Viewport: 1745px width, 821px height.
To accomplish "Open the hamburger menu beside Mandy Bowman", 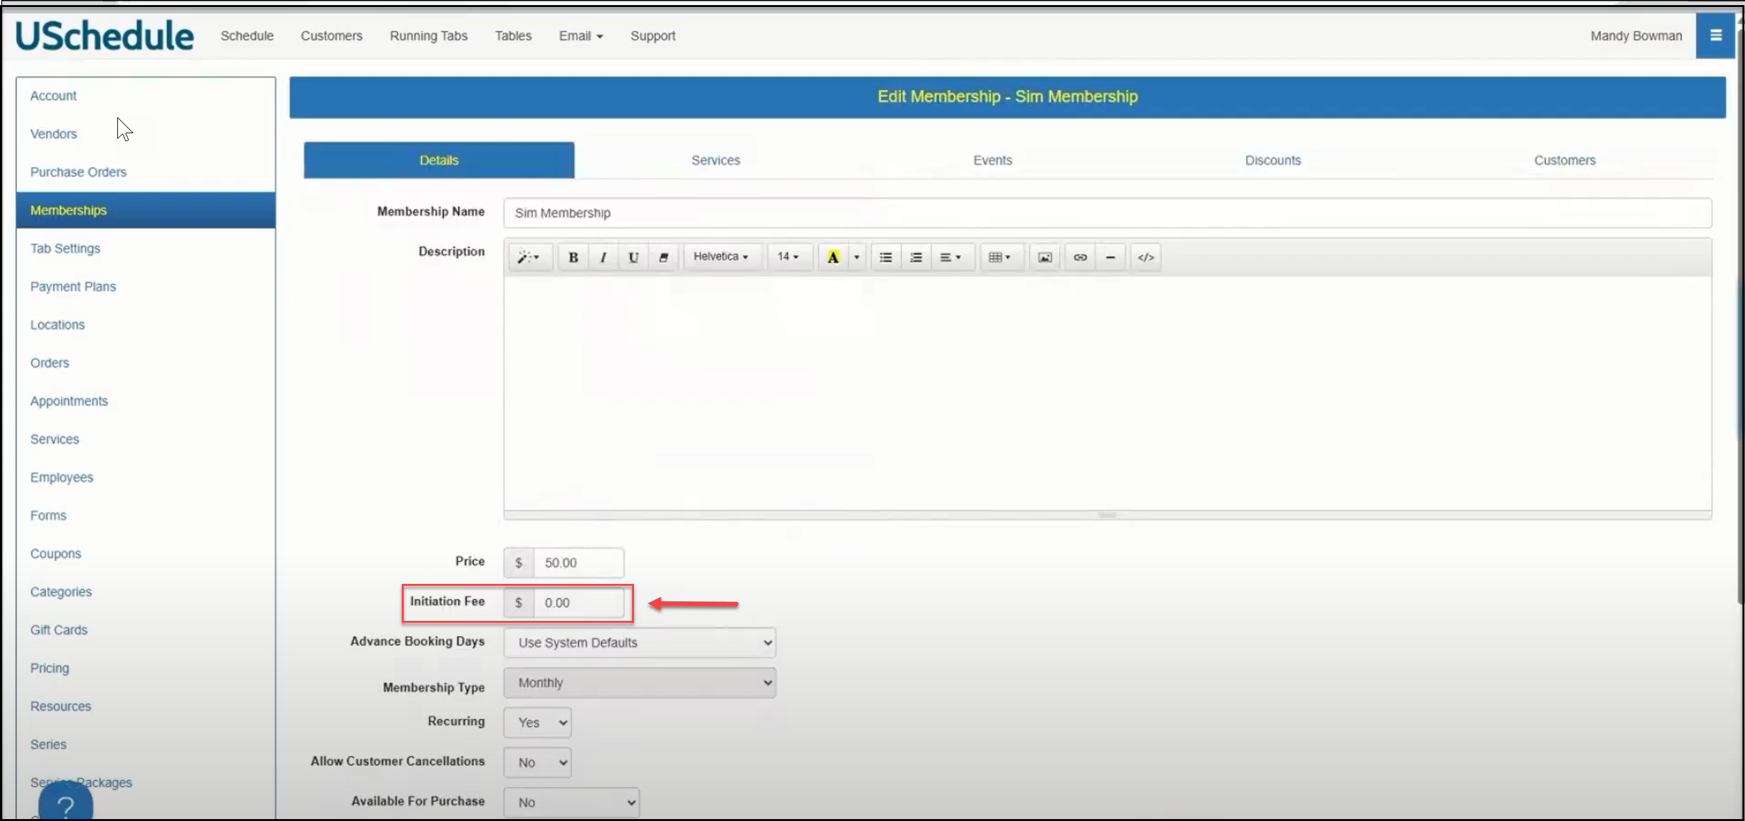I will (x=1715, y=35).
